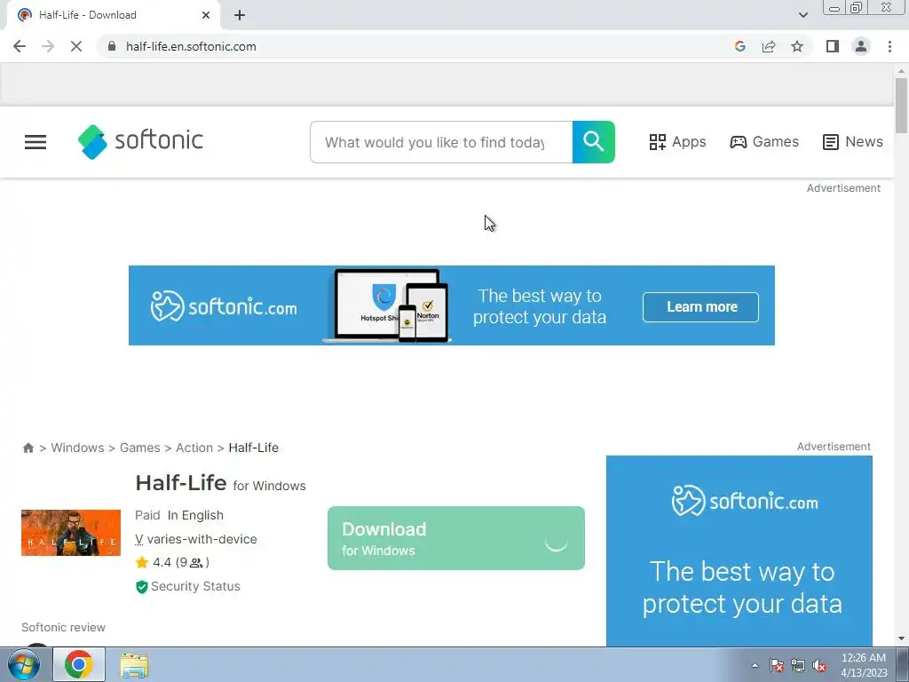The height and width of the screenshot is (682, 909).
Task: Go to home via breadcrumb icon
Action: point(28,448)
